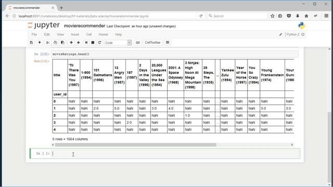Click the '1.0' value in row 2
This screenshot has height=187, width=333.
coord(187,115)
